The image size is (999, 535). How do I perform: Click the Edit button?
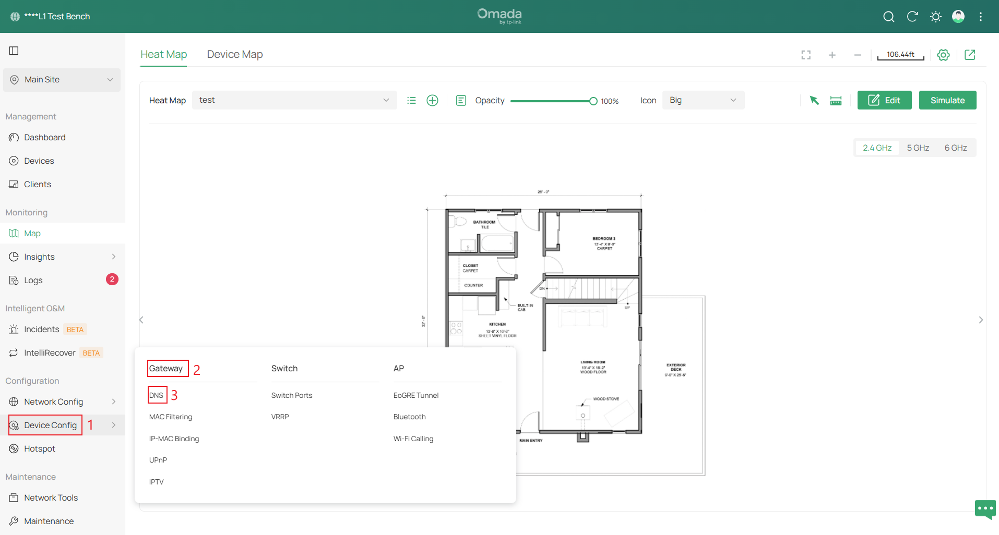click(884, 100)
